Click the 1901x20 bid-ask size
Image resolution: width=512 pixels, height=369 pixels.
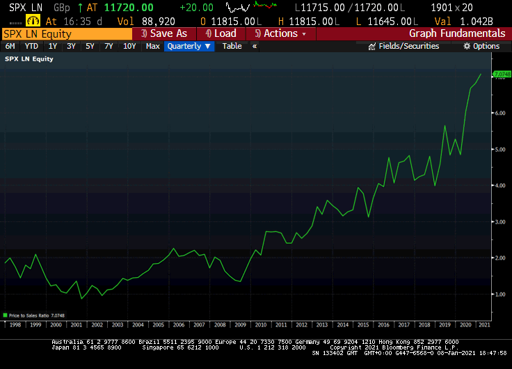pos(451,8)
